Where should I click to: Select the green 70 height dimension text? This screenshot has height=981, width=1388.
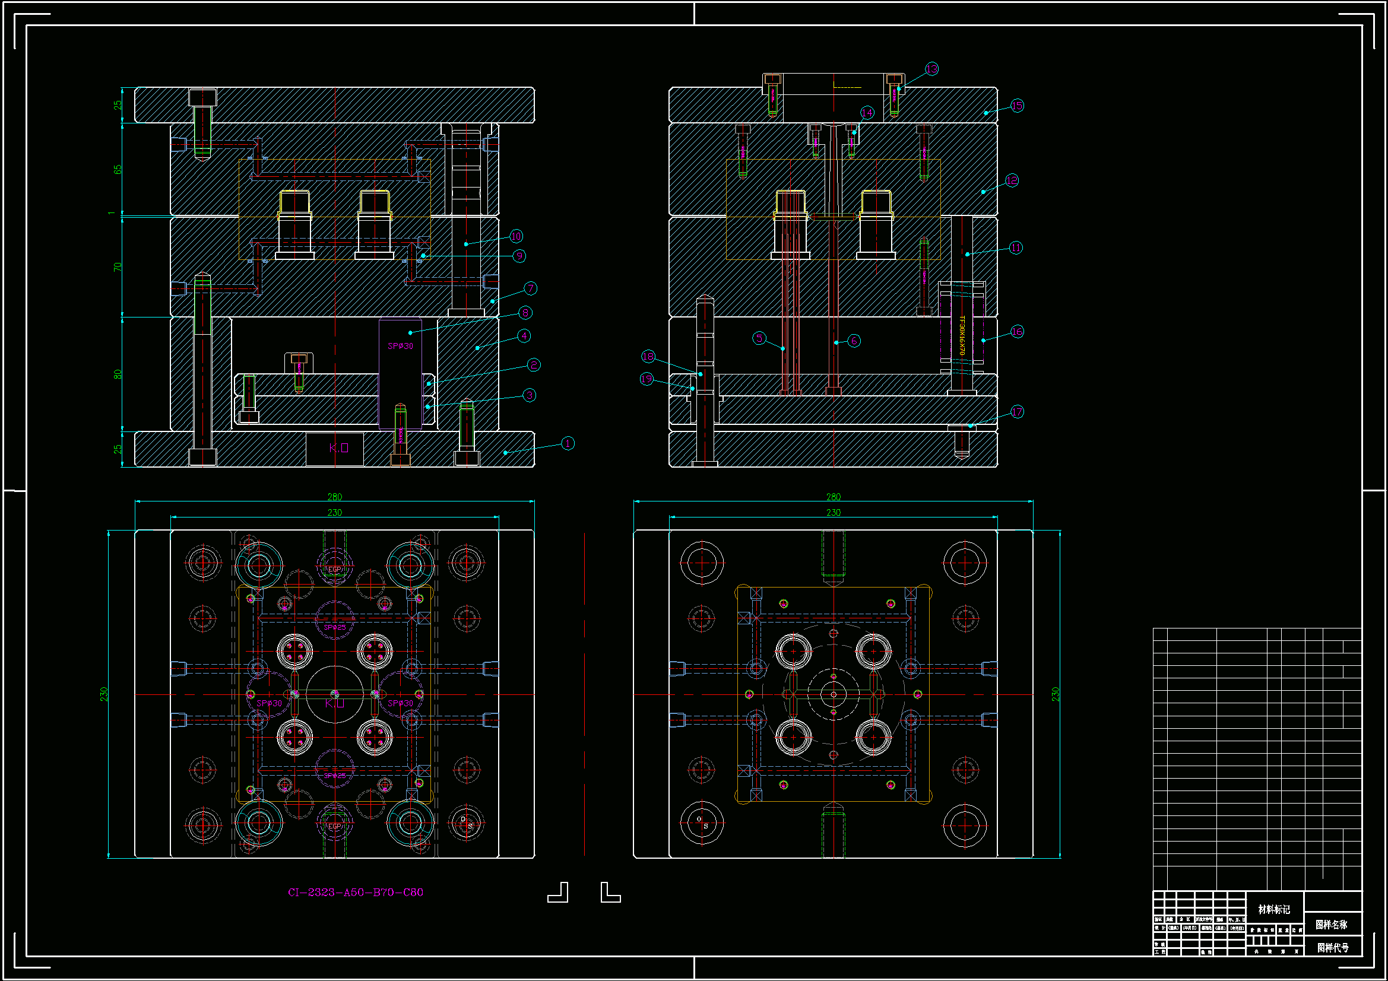pyautogui.click(x=118, y=266)
